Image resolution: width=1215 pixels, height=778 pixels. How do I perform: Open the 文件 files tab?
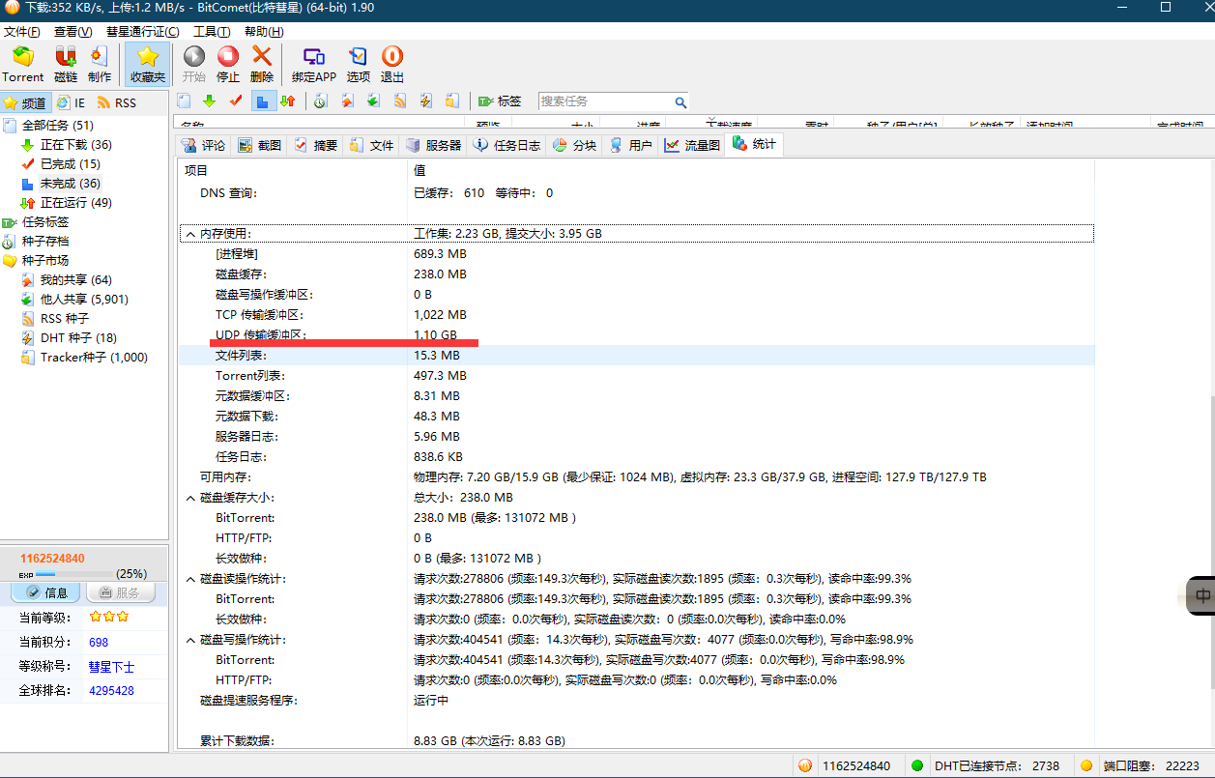[372, 145]
